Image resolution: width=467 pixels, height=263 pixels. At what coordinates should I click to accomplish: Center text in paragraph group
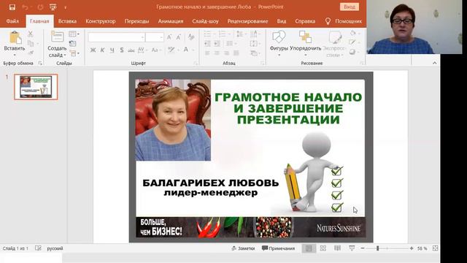coord(217,53)
